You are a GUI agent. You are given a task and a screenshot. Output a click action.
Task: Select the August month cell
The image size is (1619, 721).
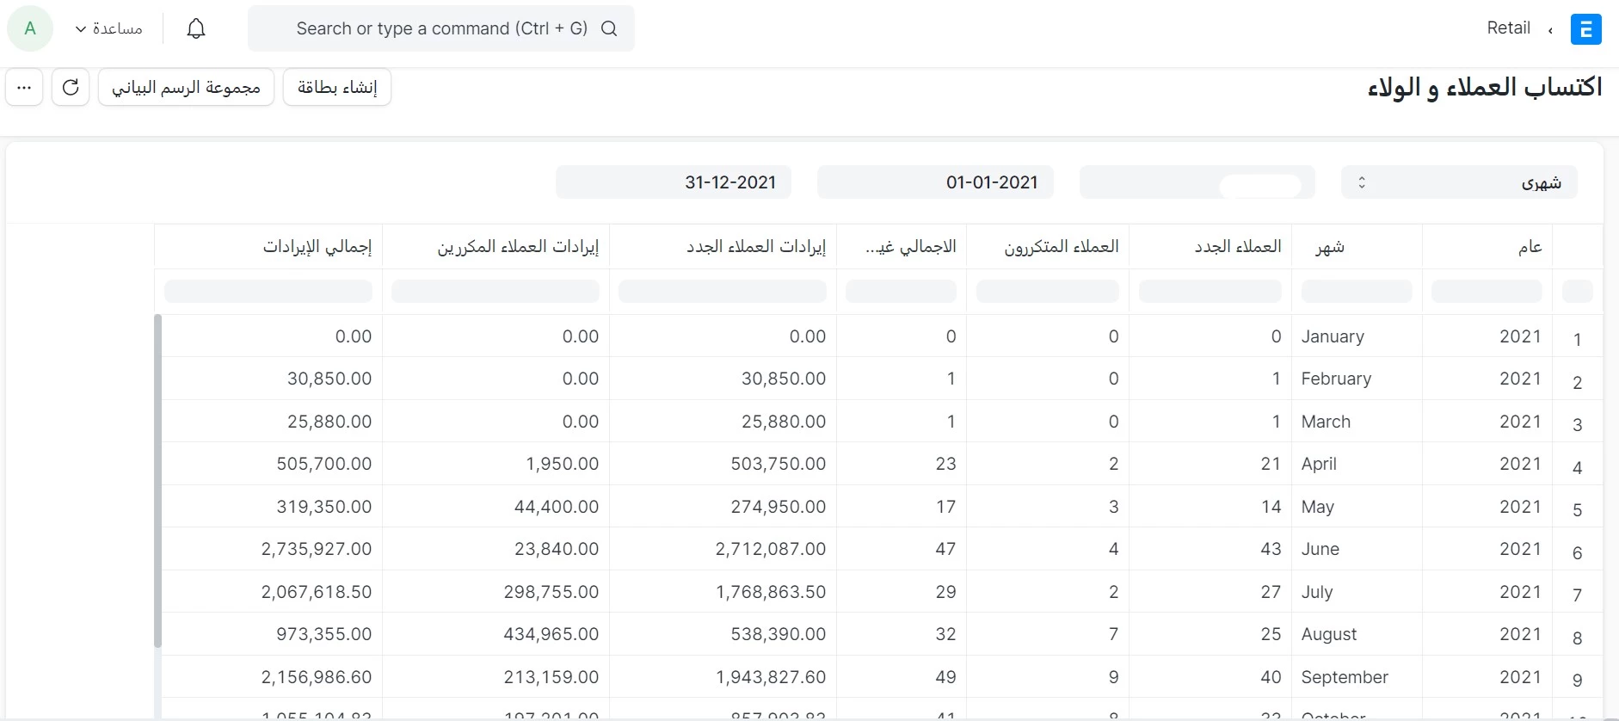coord(1357,634)
